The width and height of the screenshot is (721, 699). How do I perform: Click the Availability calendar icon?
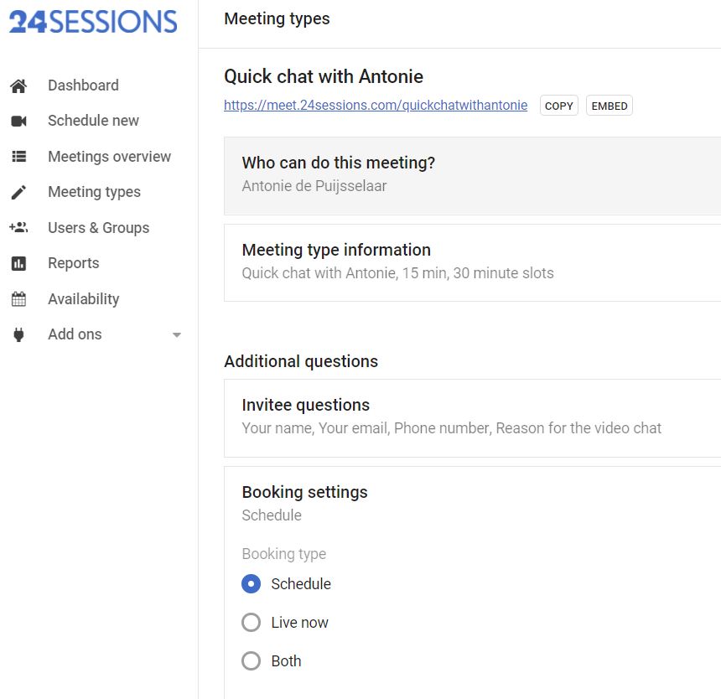pyautogui.click(x=18, y=299)
